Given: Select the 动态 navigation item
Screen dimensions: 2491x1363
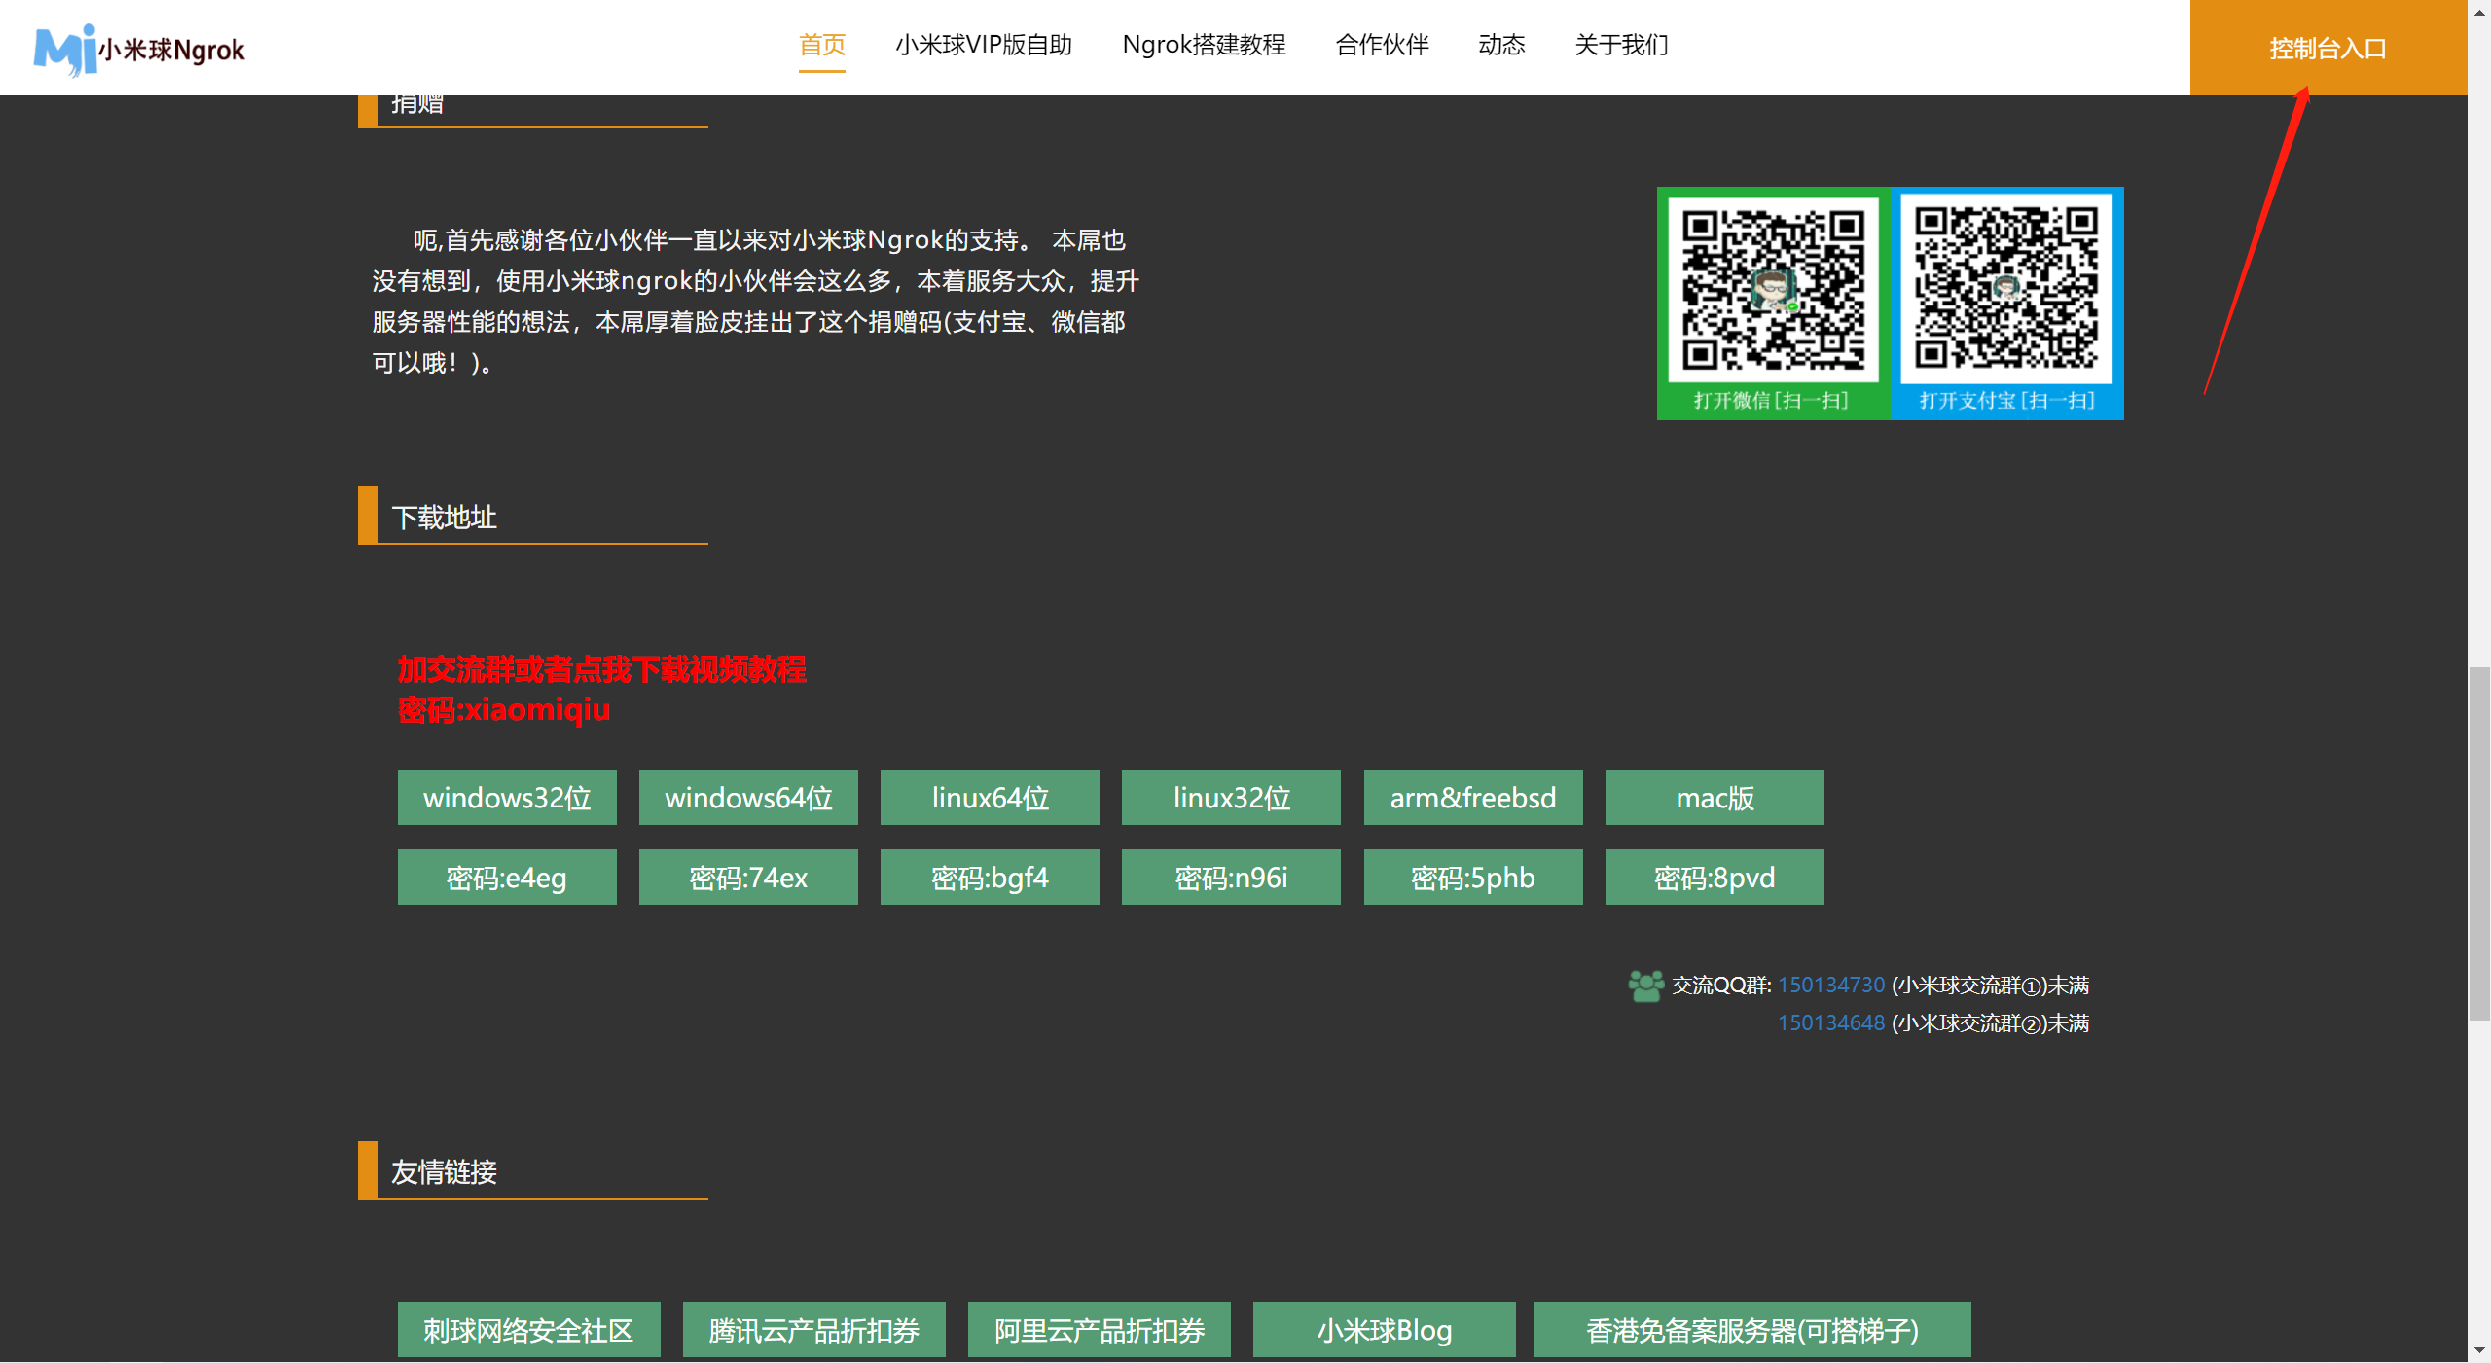Looking at the screenshot, I should (x=1501, y=45).
